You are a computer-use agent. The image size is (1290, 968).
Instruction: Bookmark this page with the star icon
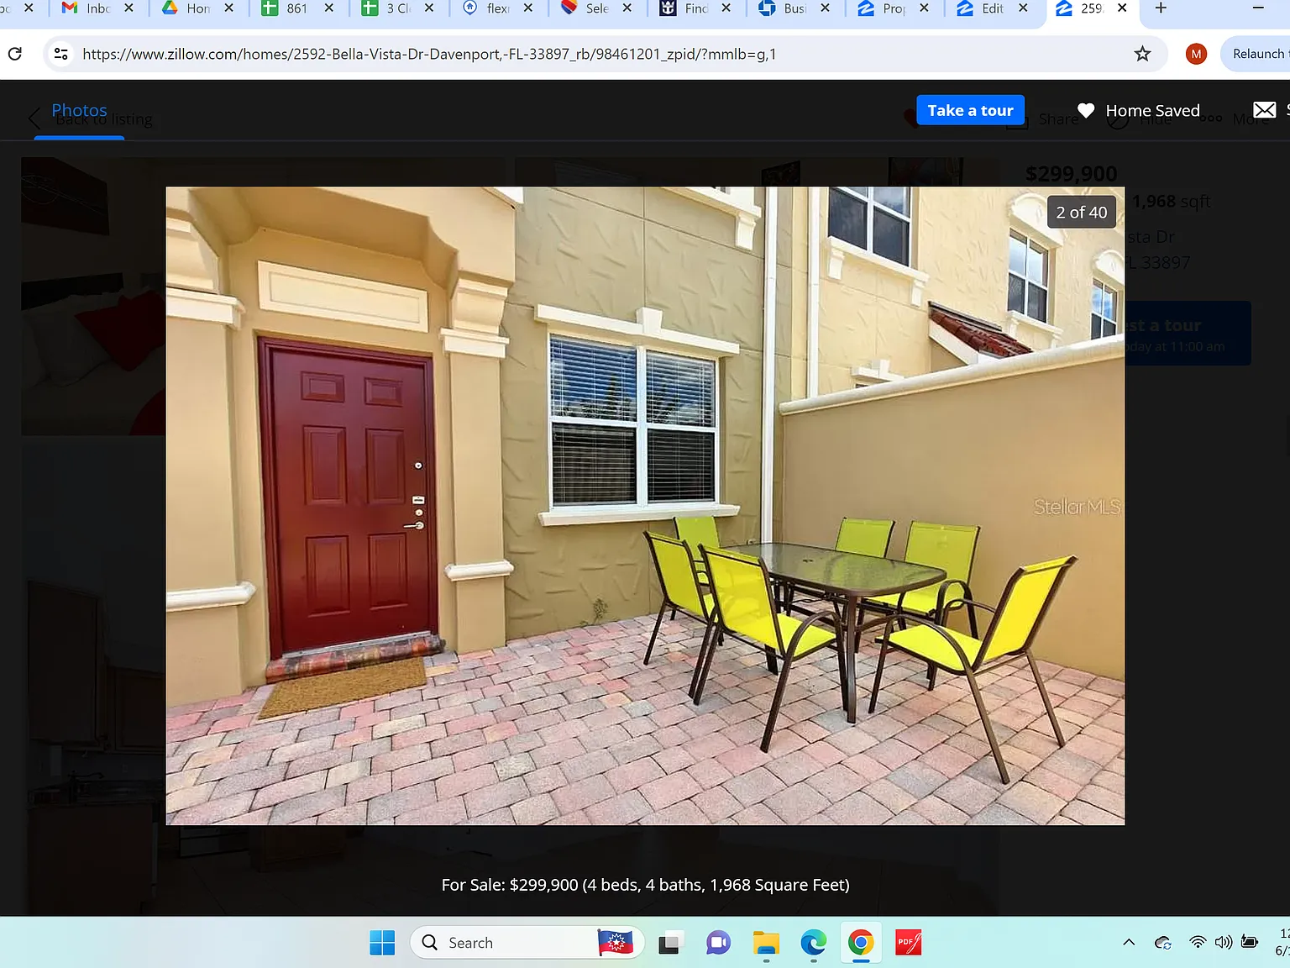pyautogui.click(x=1142, y=54)
